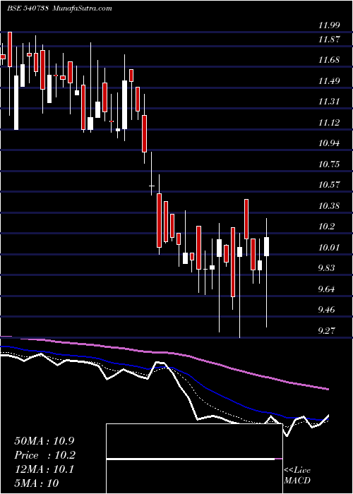The image size is (353, 494).
Task: Click the 11.87 price axis label
Action: 330,40
